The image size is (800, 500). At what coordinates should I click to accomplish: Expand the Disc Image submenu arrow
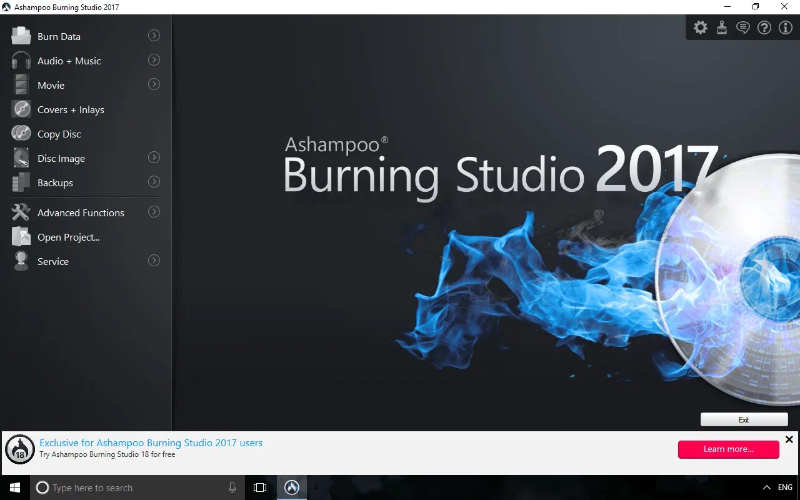(x=154, y=157)
